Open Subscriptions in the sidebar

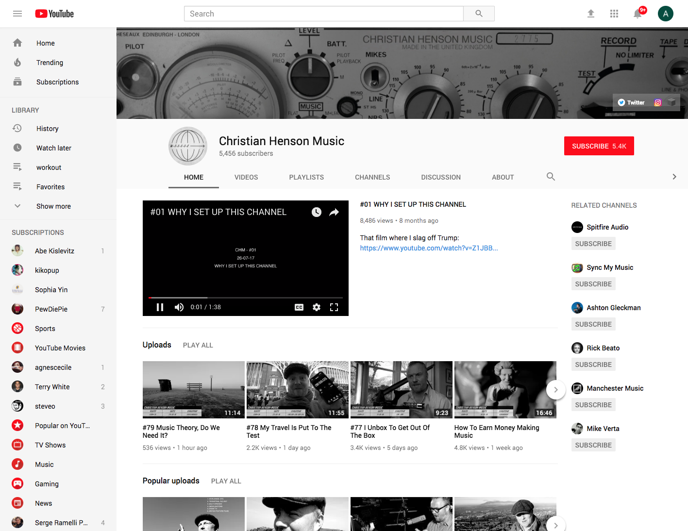click(58, 82)
